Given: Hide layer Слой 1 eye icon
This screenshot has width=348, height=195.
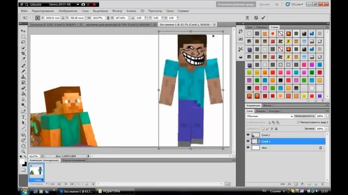Looking at the screenshot, I should [248, 141].
